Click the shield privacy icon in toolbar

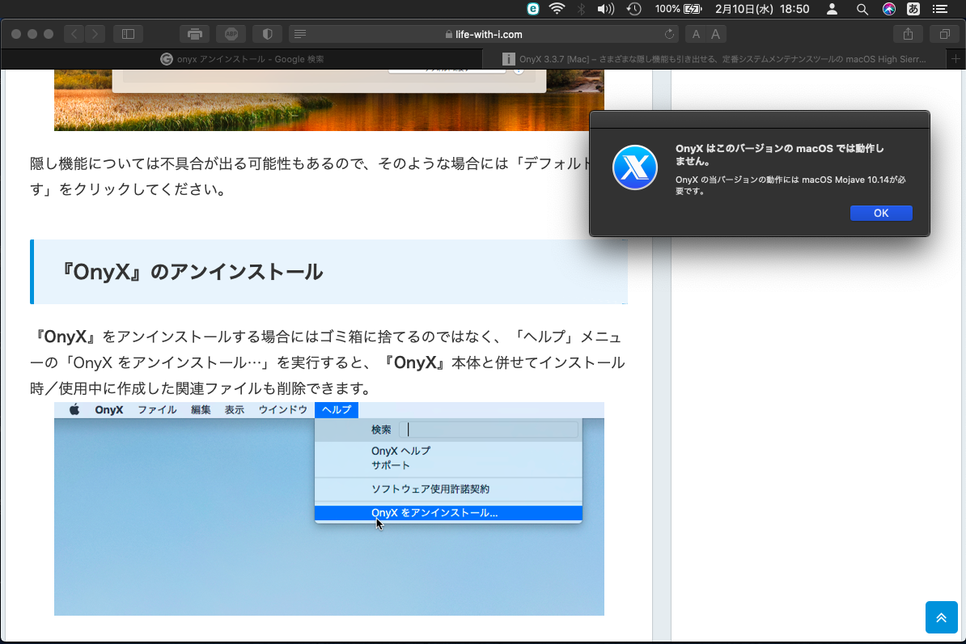pyautogui.click(x=267, y=34)
